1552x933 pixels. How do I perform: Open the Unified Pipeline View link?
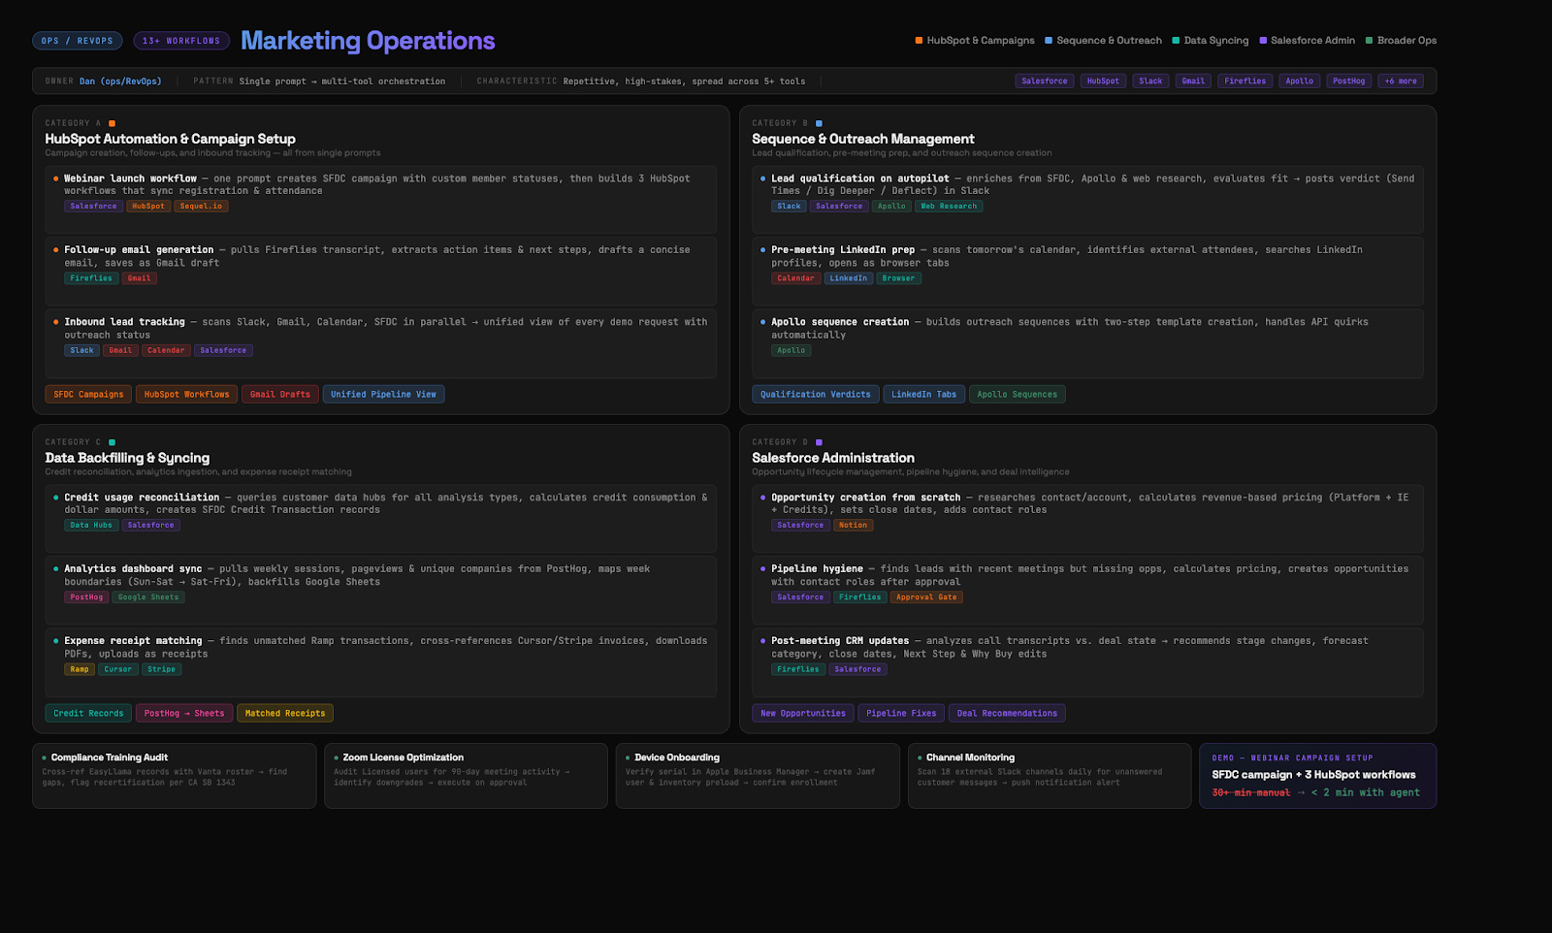coord(383,394)
